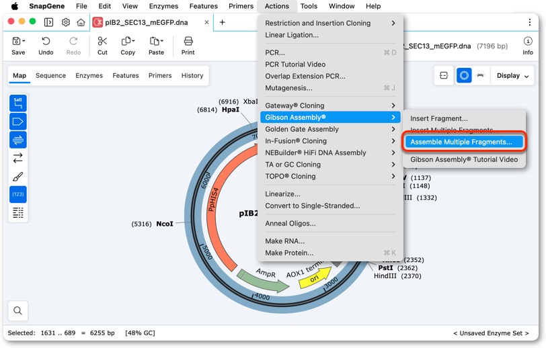Select the paintbrush color tool
Screen dimensions: 546x348
pos(17,177)
